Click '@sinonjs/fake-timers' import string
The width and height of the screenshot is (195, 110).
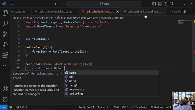click(83, 27)
